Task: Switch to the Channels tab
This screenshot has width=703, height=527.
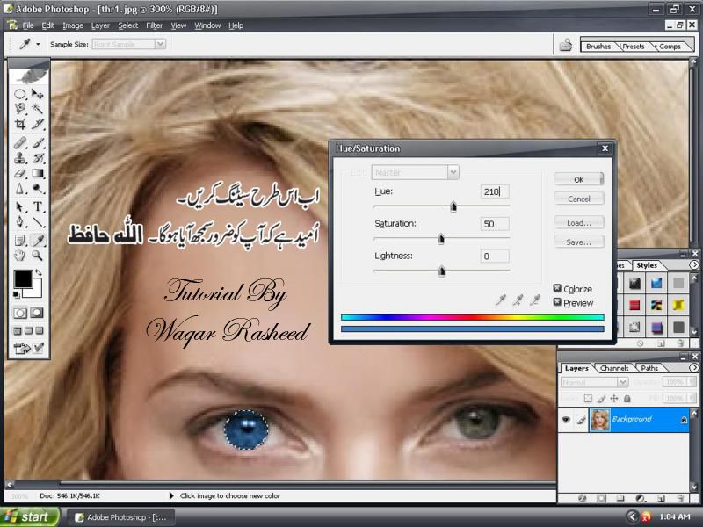Action: click(614, 368)
